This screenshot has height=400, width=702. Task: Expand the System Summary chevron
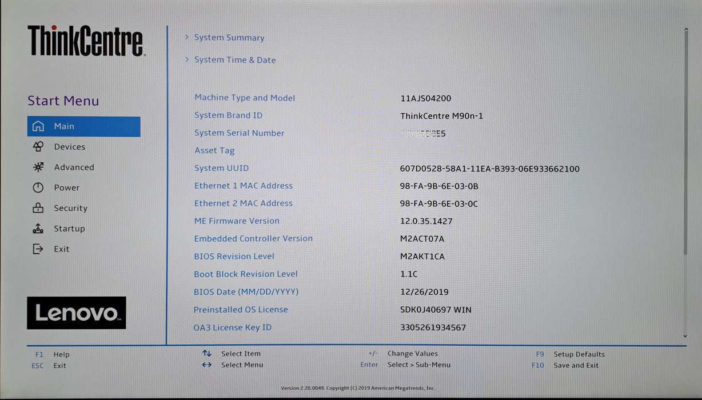point(187,37)
